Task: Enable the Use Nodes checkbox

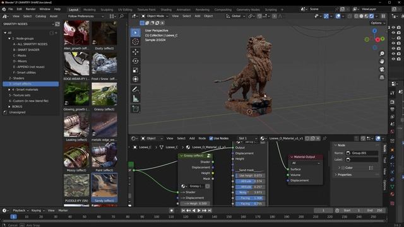Action: 211,139
